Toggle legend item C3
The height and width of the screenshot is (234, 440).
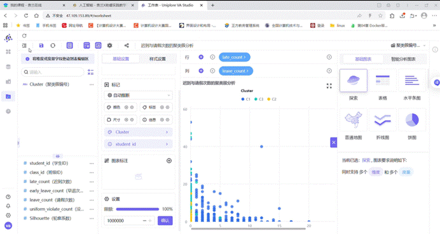coord(259,99)
